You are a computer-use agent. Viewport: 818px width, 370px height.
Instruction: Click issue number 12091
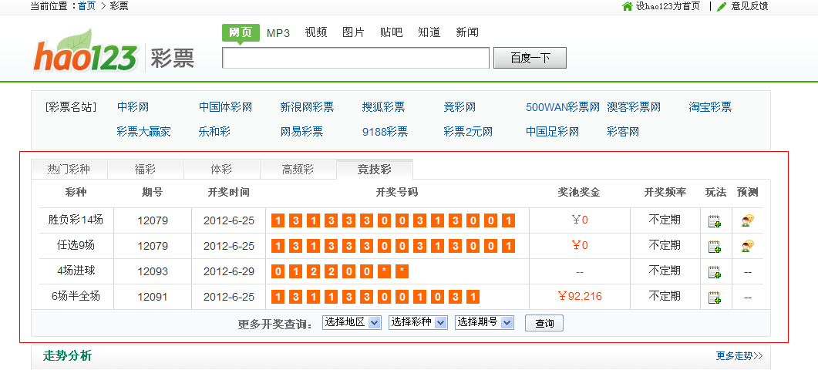tap(153, 297)
